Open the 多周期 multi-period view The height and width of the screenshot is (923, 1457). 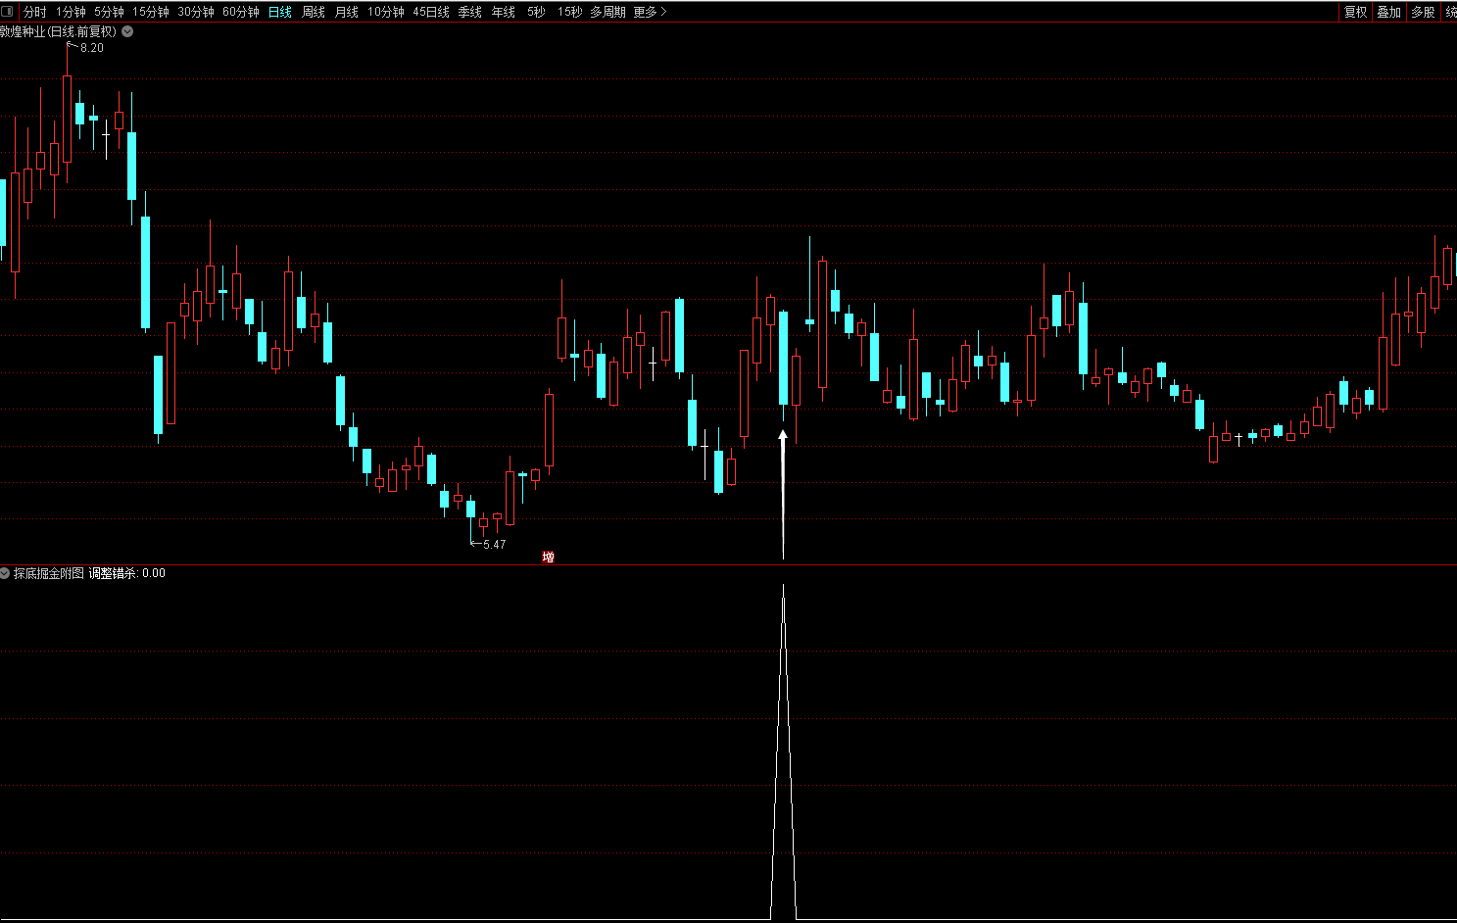tap(607, 12)
